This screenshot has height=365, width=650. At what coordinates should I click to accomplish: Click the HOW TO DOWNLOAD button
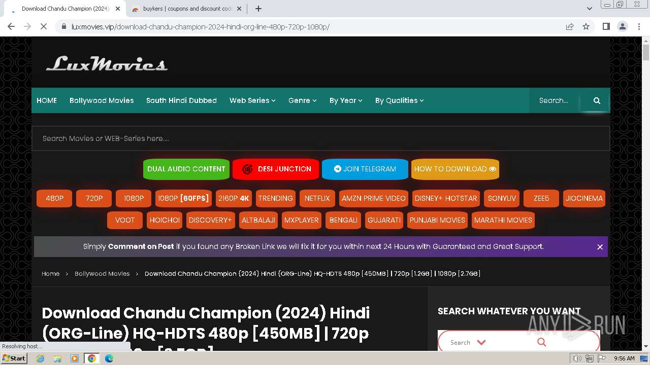455,169
